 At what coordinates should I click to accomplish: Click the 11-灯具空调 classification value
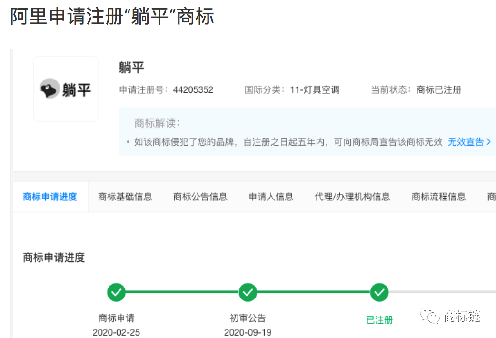click(x=315, y=90)
